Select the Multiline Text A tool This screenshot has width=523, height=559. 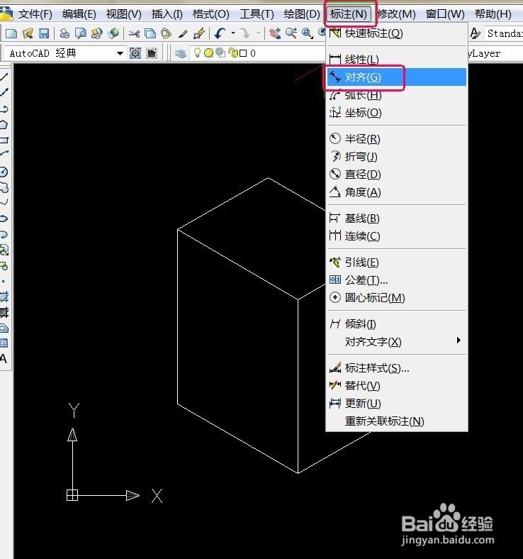tap(4, 359)
